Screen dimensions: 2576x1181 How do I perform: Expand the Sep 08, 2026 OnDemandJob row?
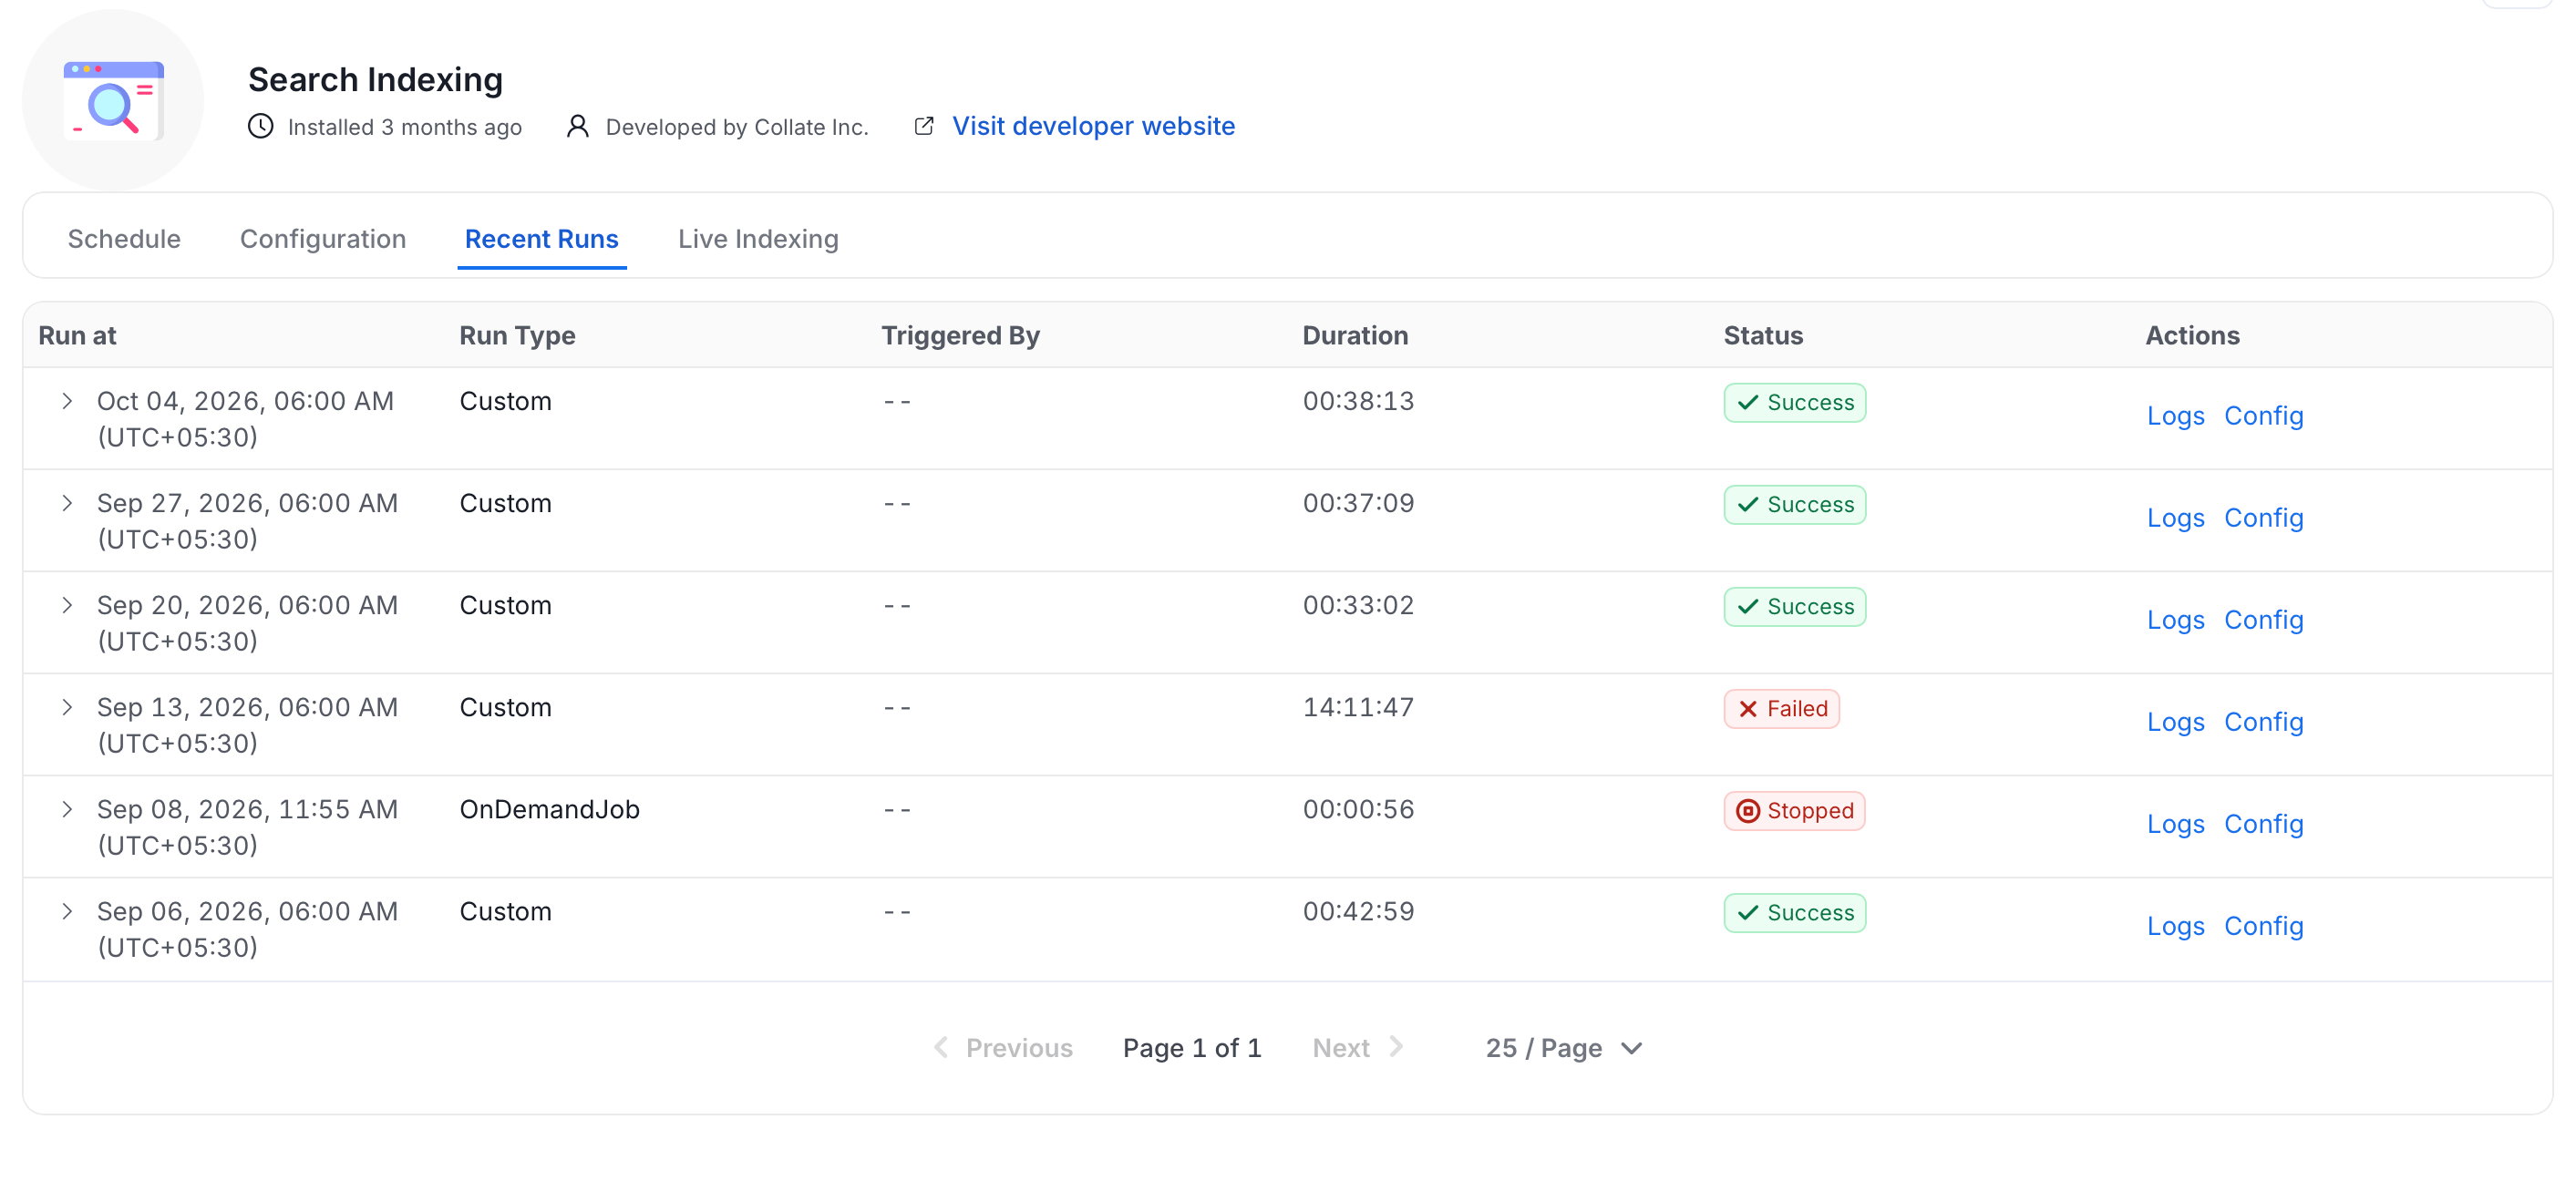coord(67,809)
